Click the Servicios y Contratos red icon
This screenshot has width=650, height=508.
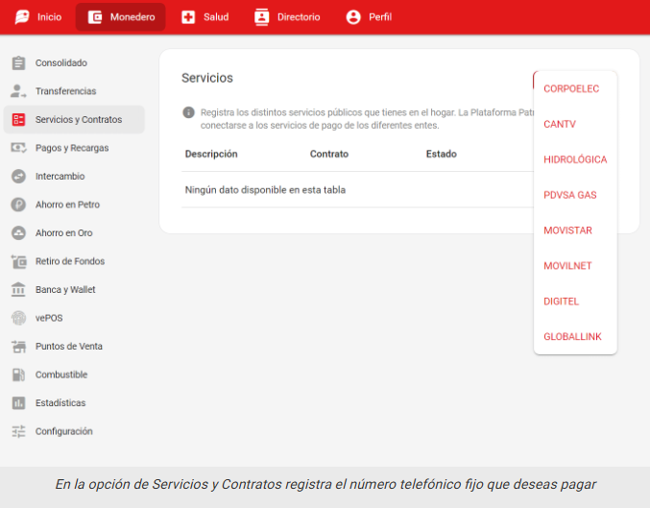coord(18,119)
